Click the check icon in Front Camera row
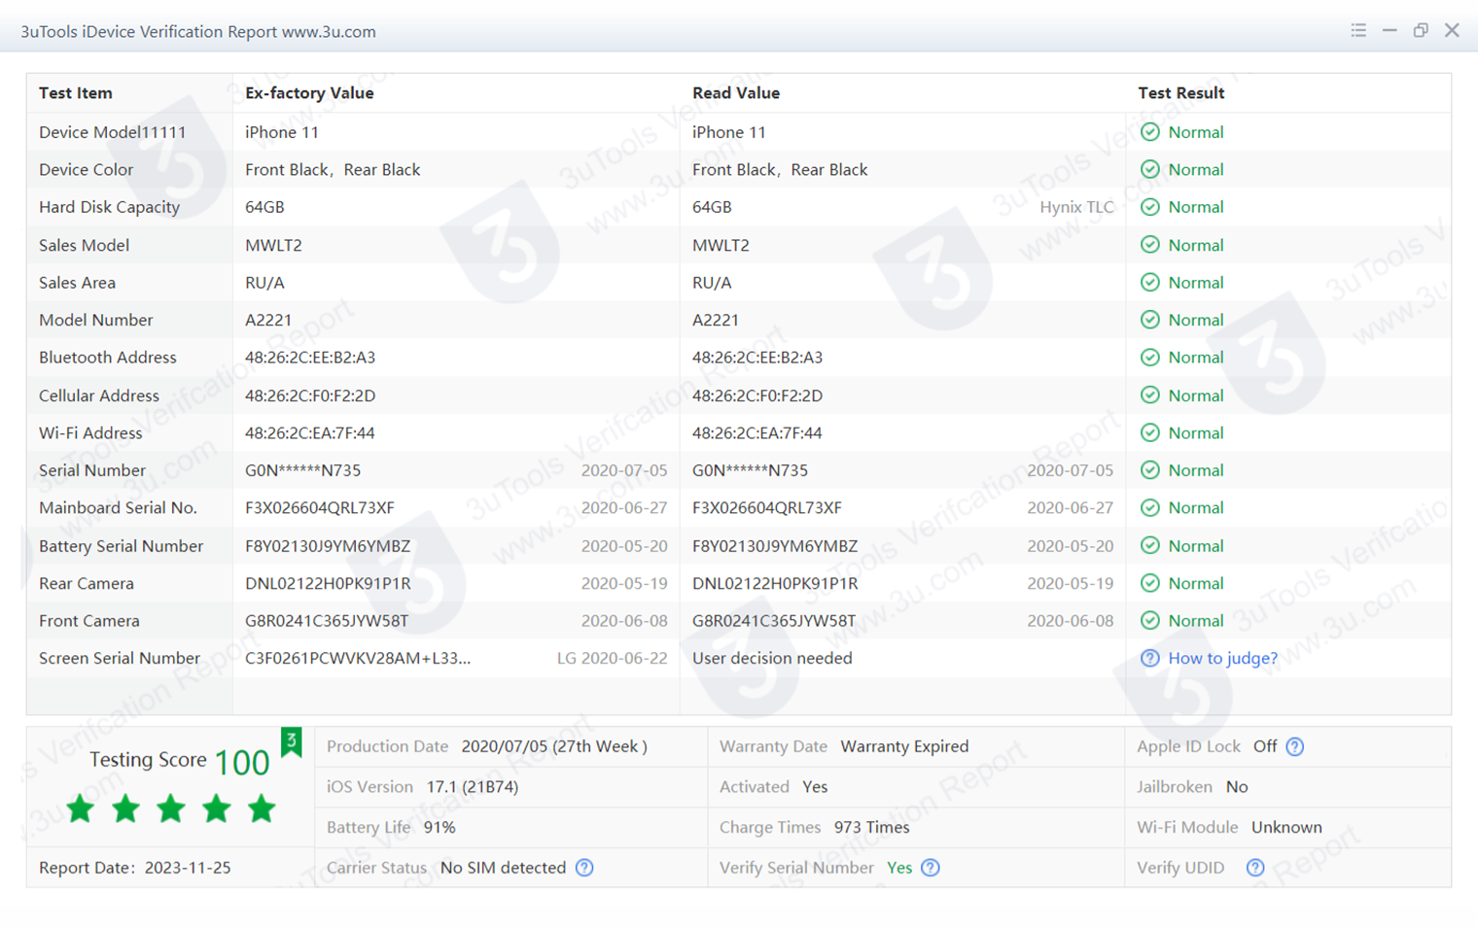This screenshot has width=1478, height=927. click(1149, 621)
